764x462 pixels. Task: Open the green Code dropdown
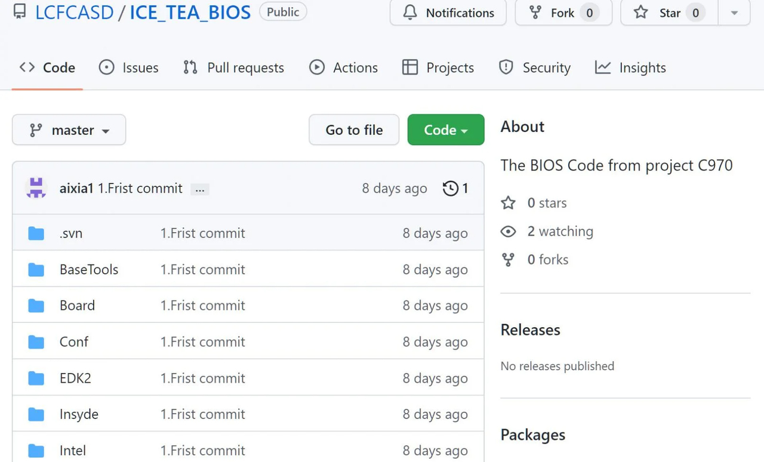(446, 130)
